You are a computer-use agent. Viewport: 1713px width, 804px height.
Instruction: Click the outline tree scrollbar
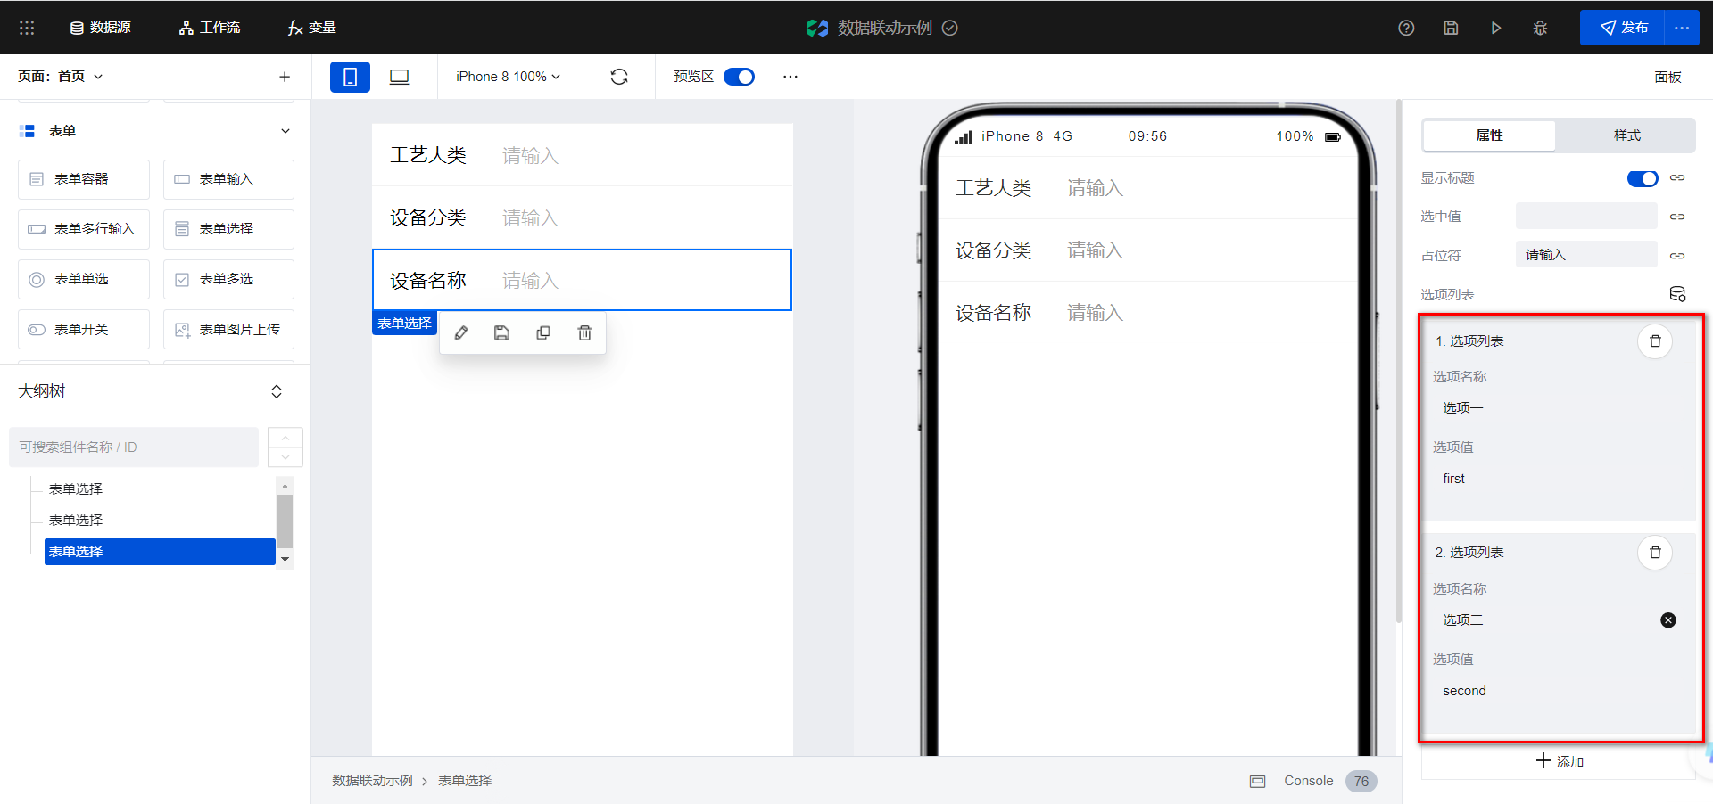[285, 521]
